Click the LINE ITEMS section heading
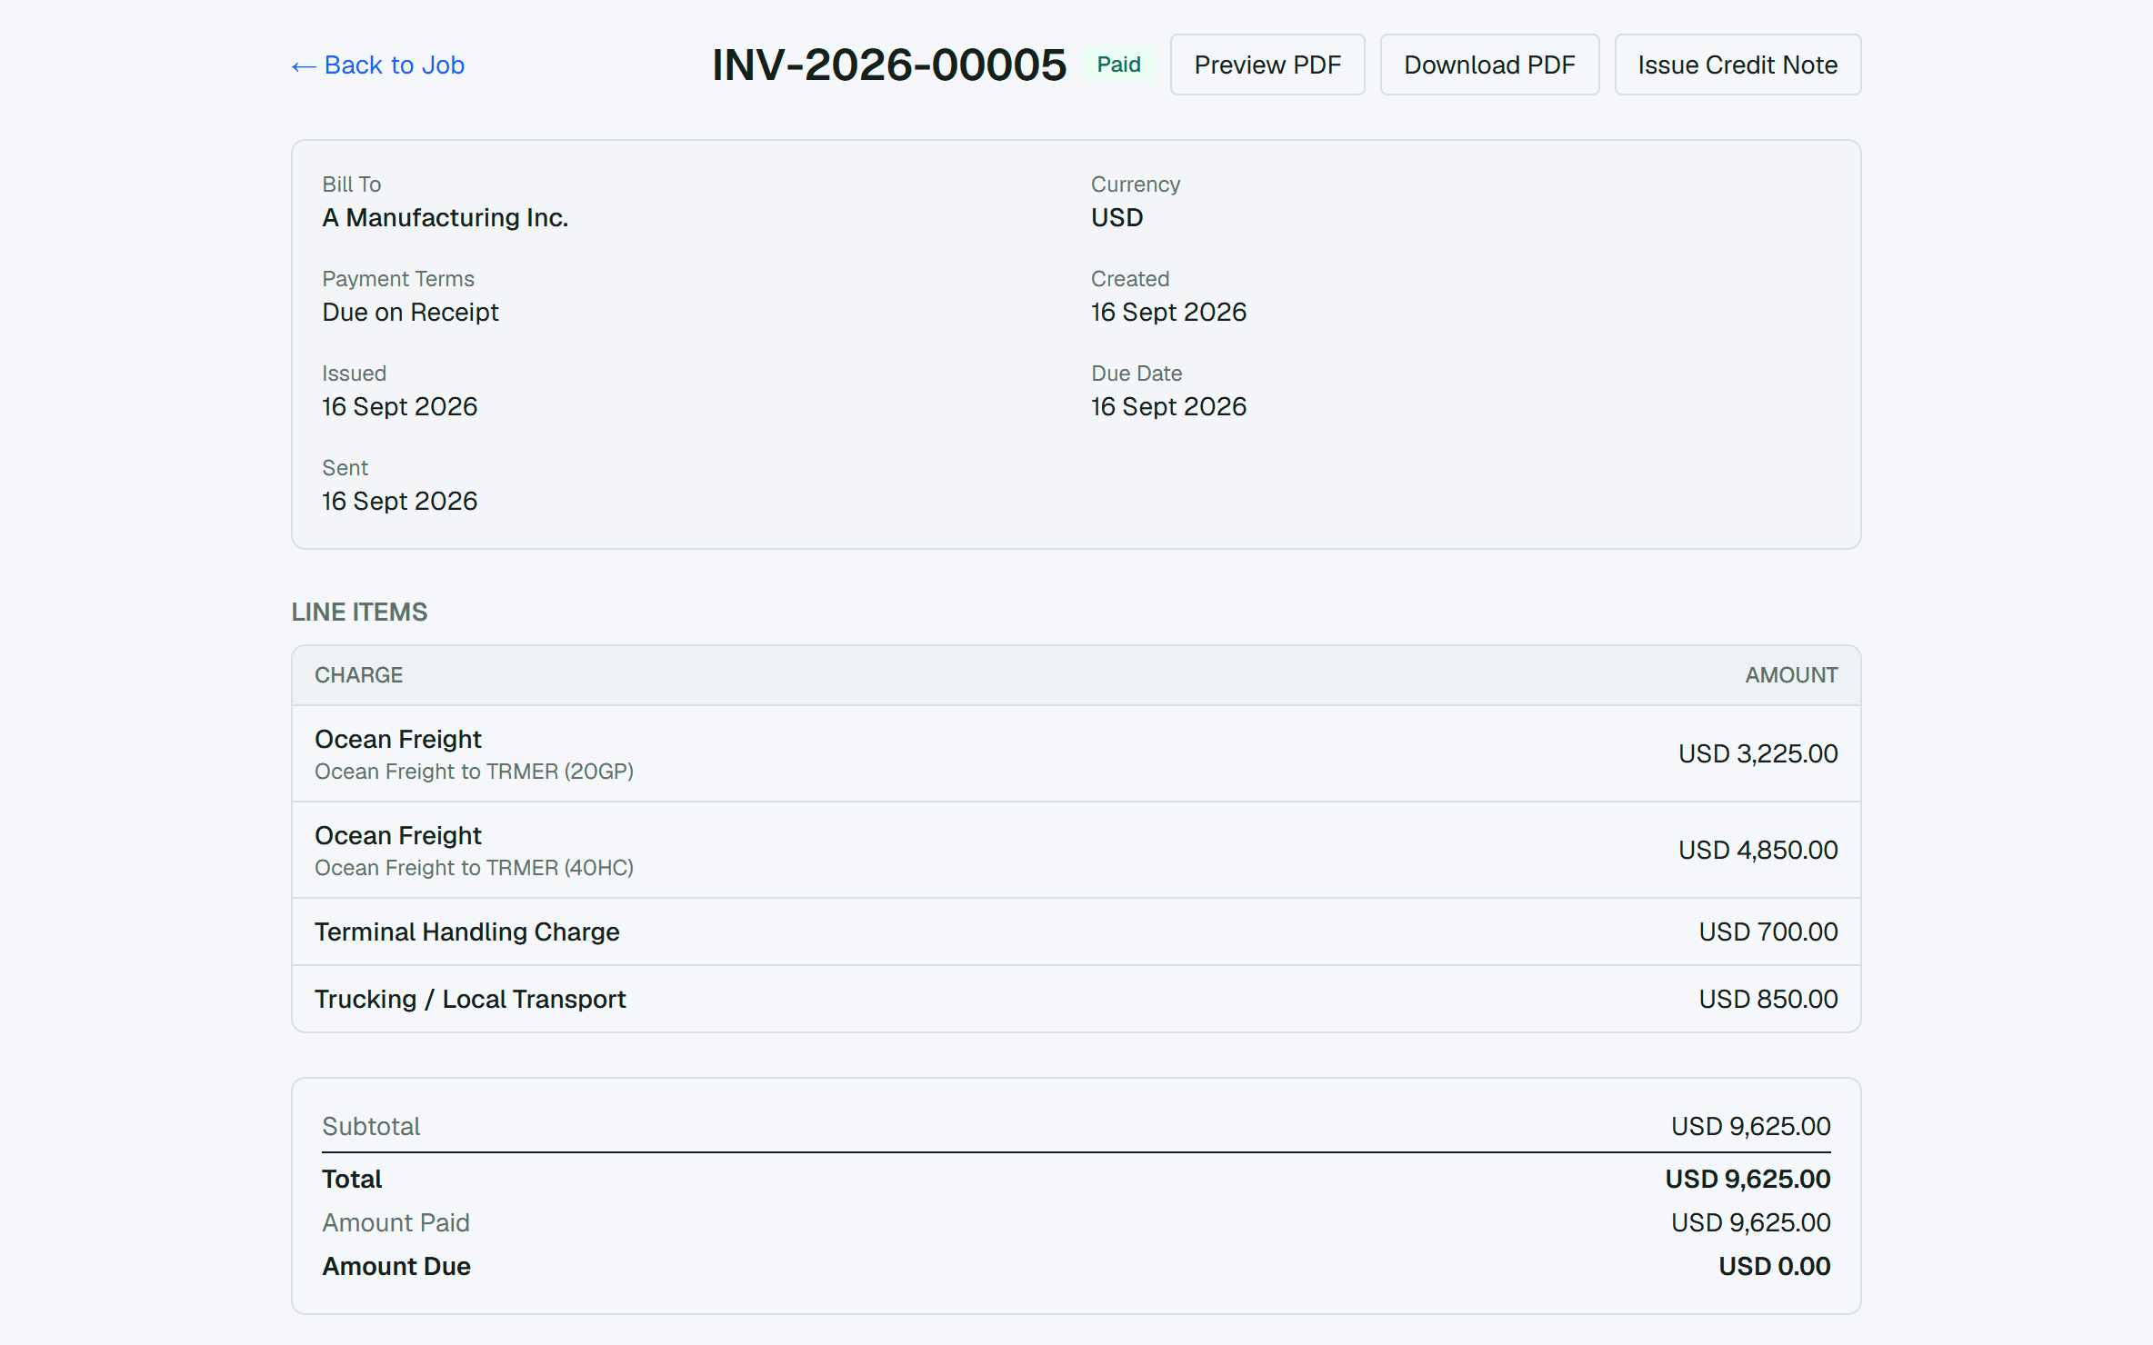Screen dimensions: 2153x1345 click(x=359, y=612)
